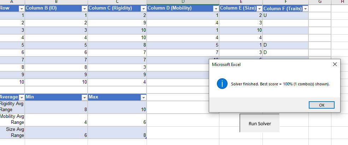Click OK in the Solver finished dialog
The width and height of the screenshot is (348, 145).
pyautogui.click(x=321, y=105)
